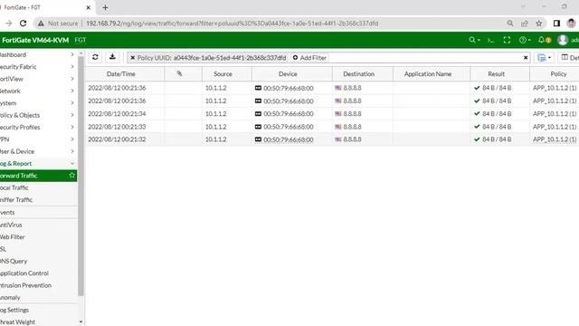Expand the Dashboard menu
The image size is (579, 326).
(38, 54)
